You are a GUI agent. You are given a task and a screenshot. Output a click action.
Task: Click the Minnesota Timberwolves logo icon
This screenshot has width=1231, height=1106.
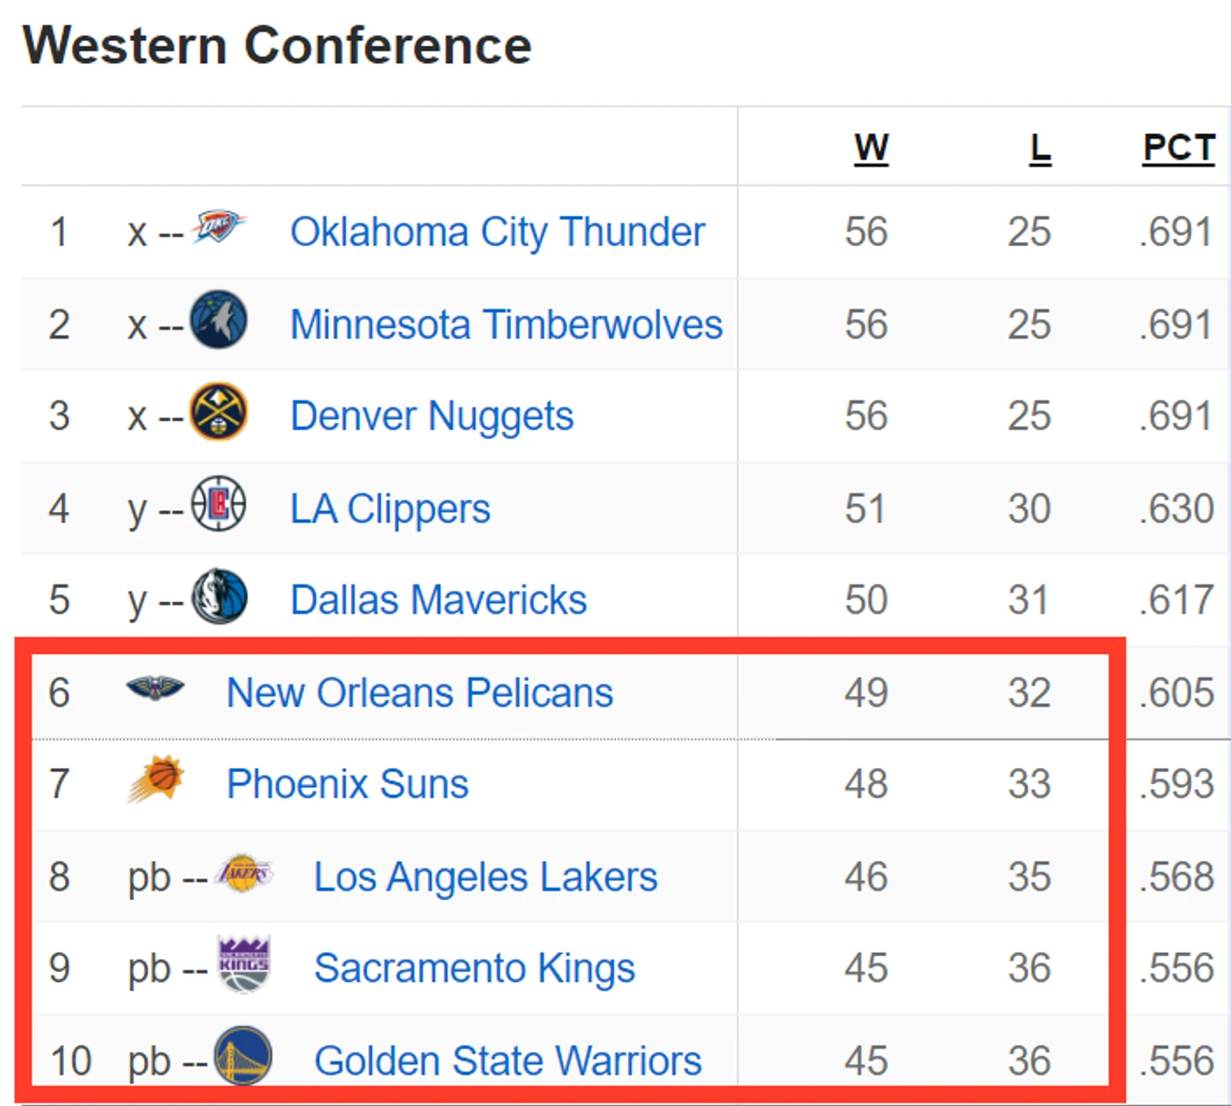click(218, 321)
